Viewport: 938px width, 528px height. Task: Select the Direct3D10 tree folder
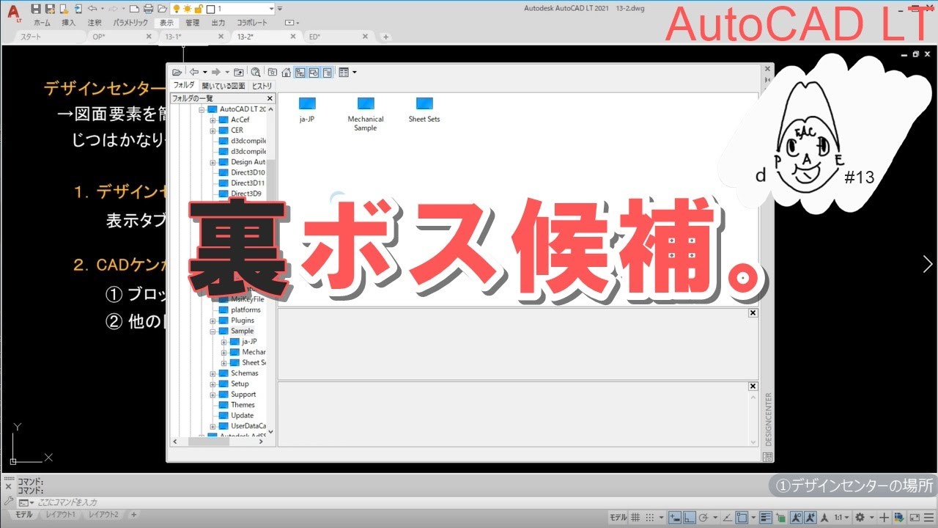point(243,172)
